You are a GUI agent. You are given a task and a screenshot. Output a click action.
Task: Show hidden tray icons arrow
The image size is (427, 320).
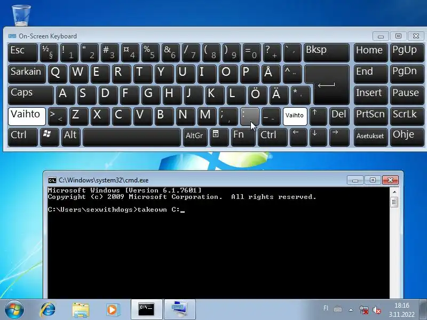point(351,310)
